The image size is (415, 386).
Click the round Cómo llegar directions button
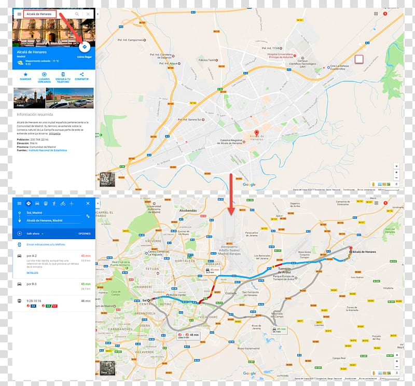[x=85, y=47]
